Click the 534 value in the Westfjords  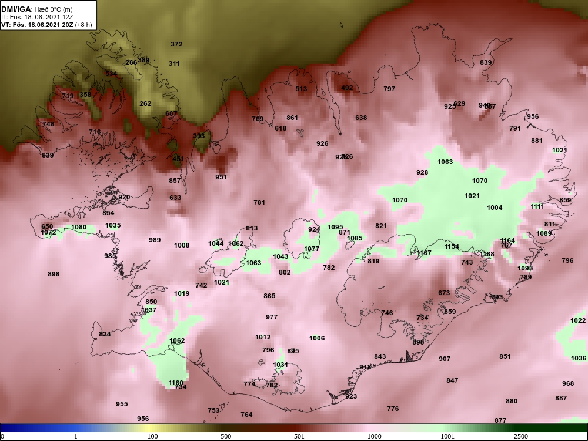[111, 73]
